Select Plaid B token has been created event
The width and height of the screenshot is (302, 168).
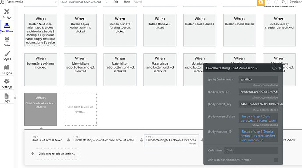click(x=40, y=109)
